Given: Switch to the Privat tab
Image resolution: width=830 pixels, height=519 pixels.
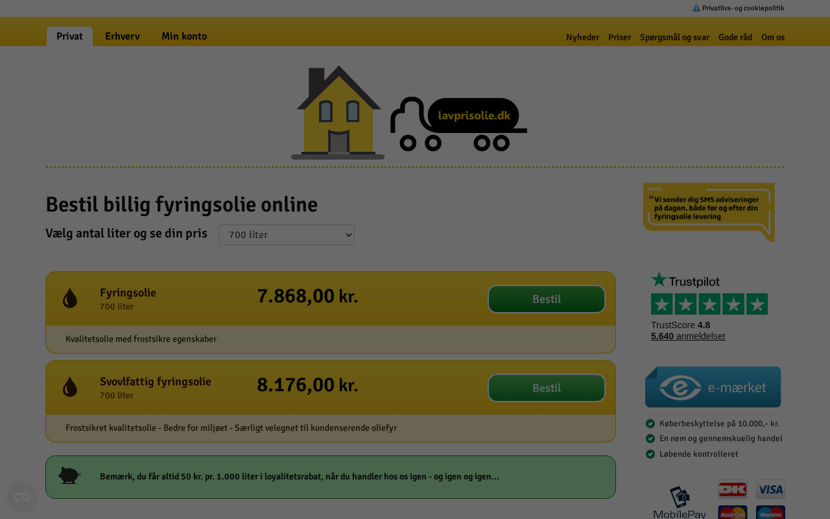Looking at the screenshot, I should (69, 36).
